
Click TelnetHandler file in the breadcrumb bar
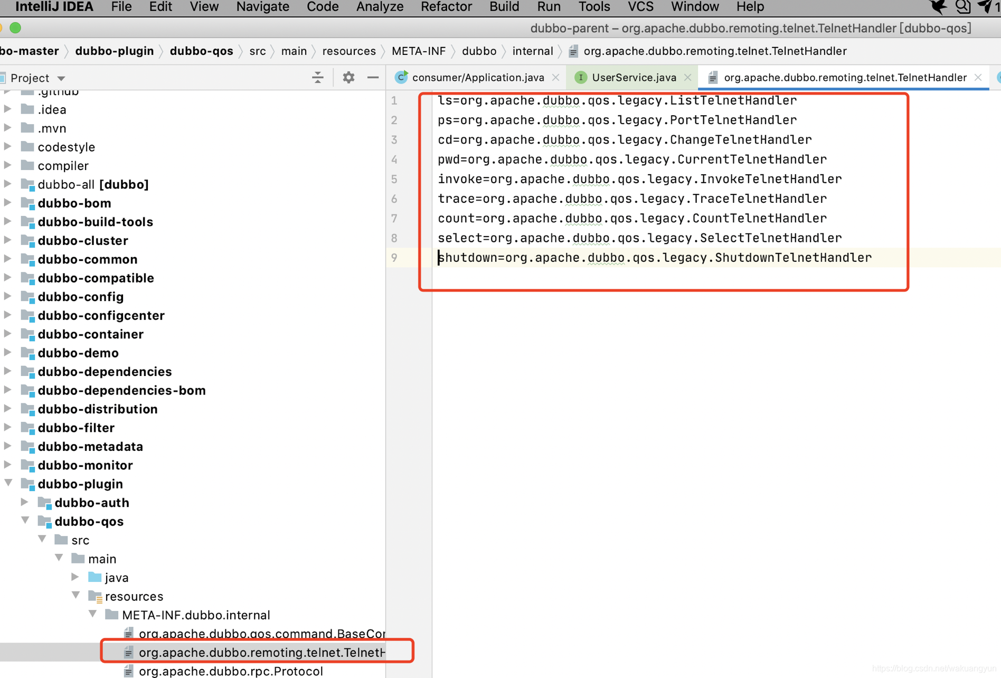coord(709,51)
